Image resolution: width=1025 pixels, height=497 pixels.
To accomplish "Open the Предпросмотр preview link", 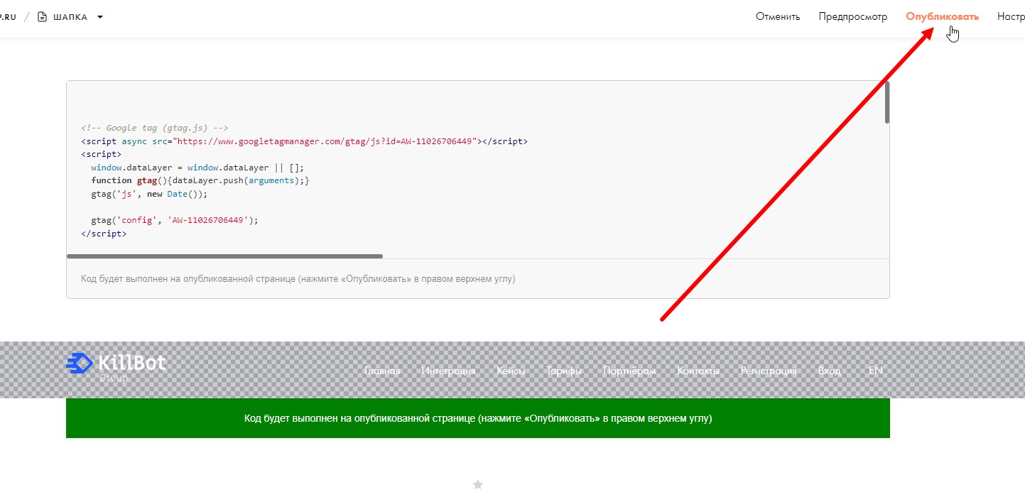I will point(852,16).
